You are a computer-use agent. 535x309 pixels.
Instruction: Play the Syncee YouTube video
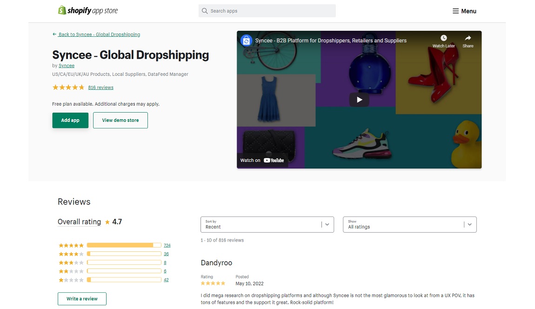click(x=359, y=100)
